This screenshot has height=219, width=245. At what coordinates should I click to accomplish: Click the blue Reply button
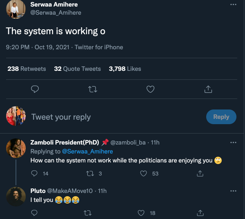click(221, 117)
